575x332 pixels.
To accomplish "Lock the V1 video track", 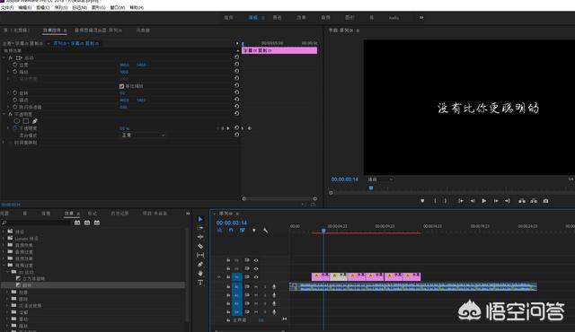I will point(228,277).
